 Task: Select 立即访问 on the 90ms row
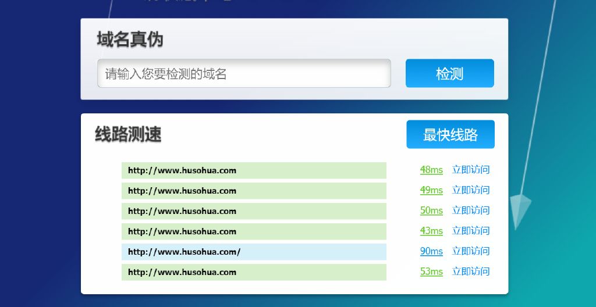point(470,251)
